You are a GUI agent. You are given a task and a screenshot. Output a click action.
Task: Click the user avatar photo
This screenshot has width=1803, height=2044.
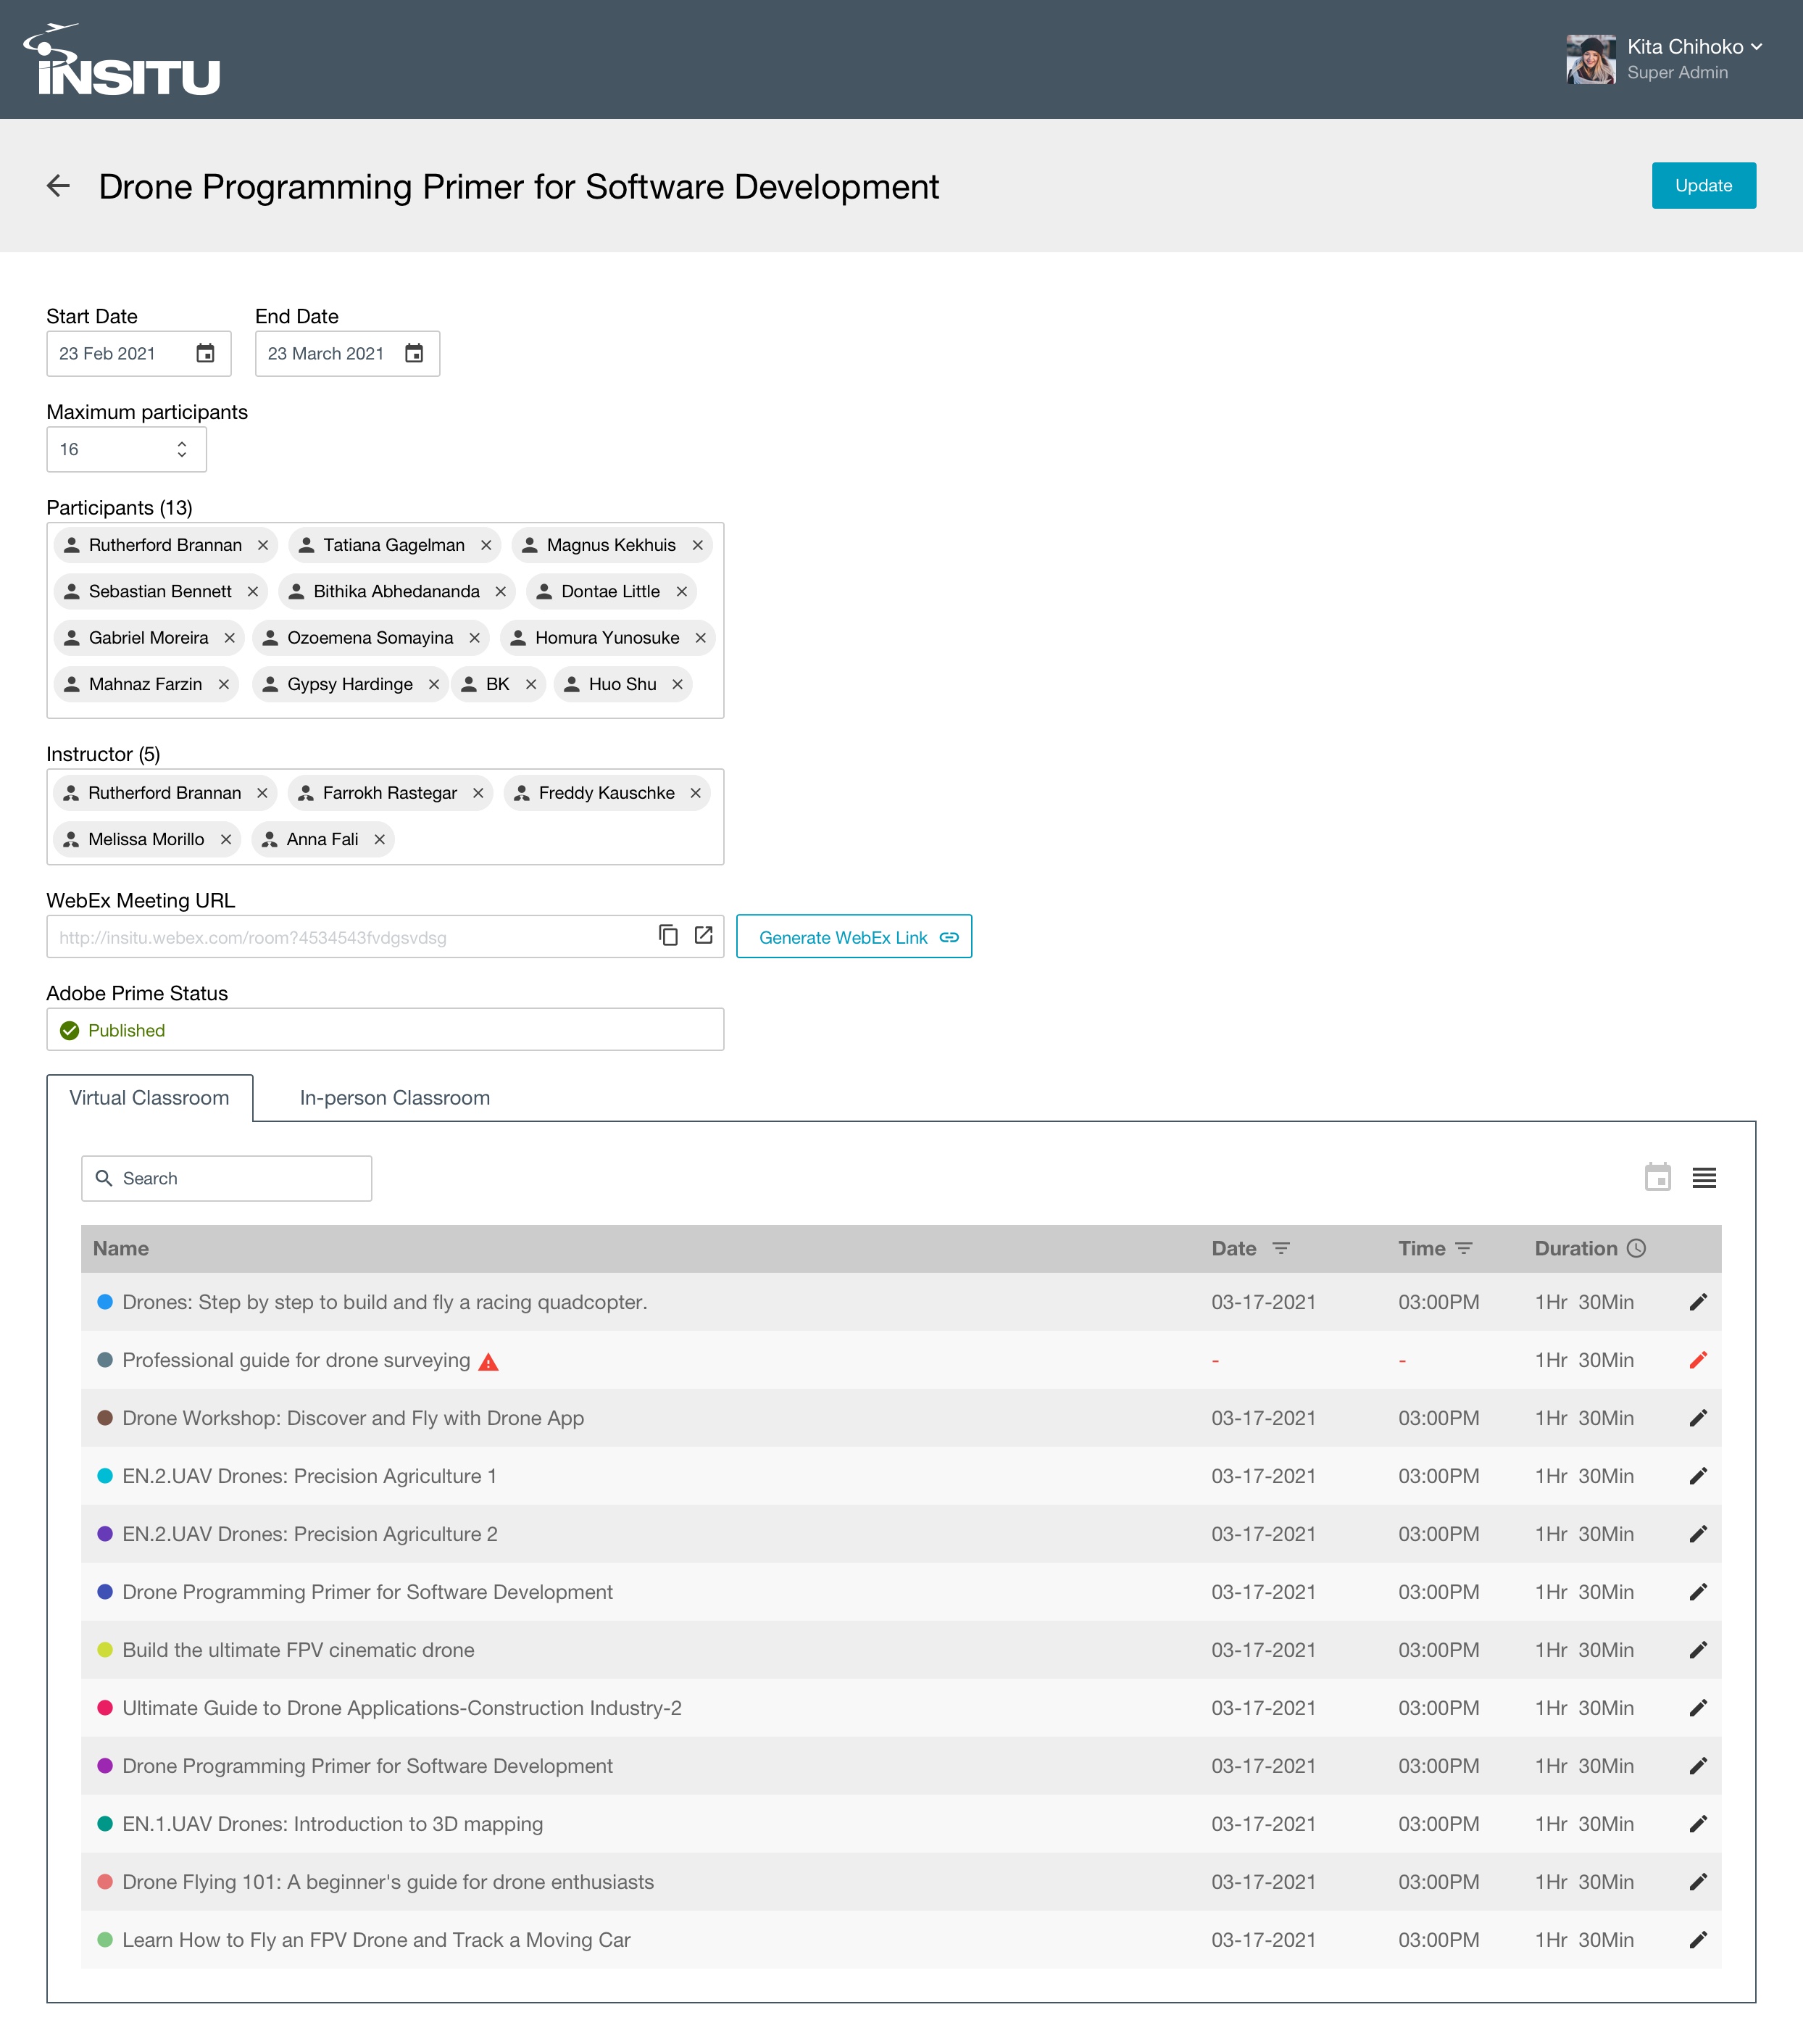[x=1591, y=59]
